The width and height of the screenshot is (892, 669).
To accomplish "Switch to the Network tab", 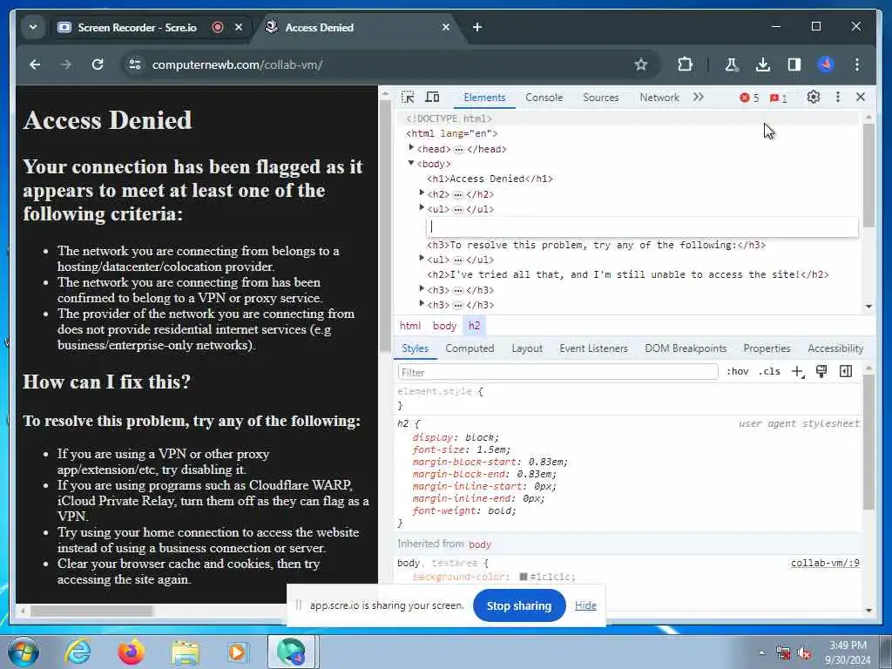I will pos(659,98).
